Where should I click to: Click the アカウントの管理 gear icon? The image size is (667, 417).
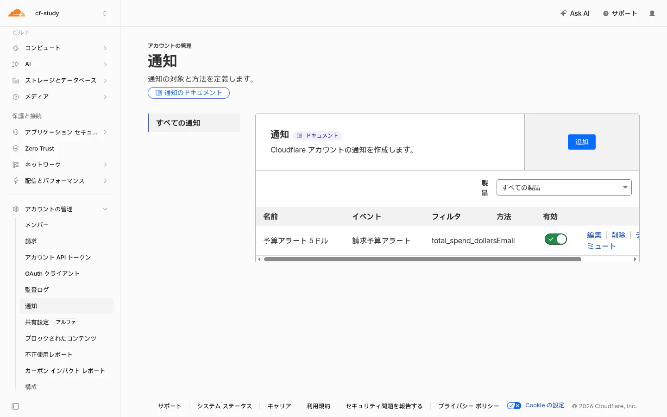click(16, 209)
